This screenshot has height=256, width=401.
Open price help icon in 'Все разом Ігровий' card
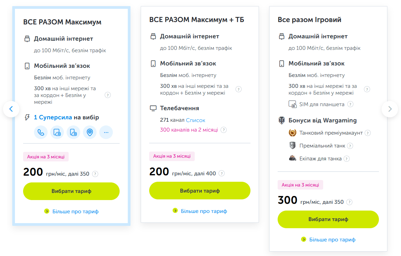pos(349,202)
